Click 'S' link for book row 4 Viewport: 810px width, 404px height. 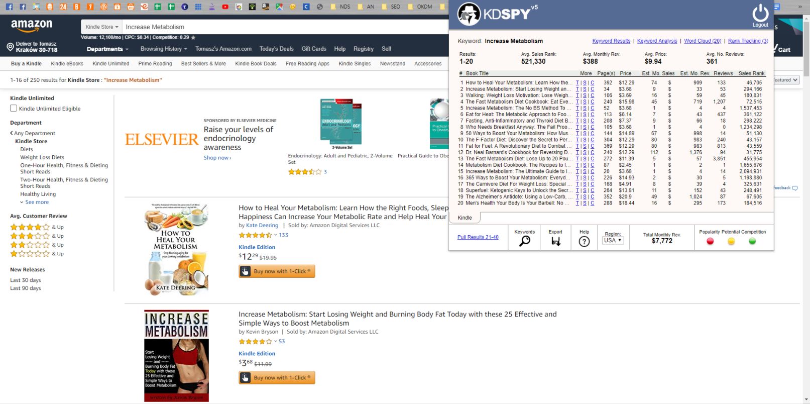[x=585, y=102]
